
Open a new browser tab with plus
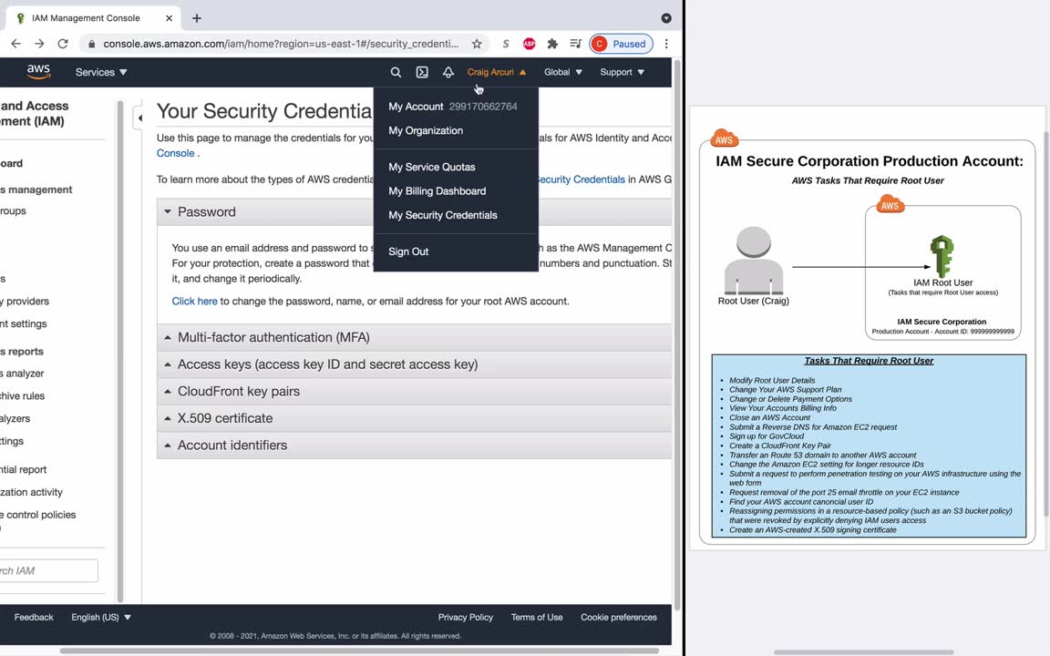point(196,18)
